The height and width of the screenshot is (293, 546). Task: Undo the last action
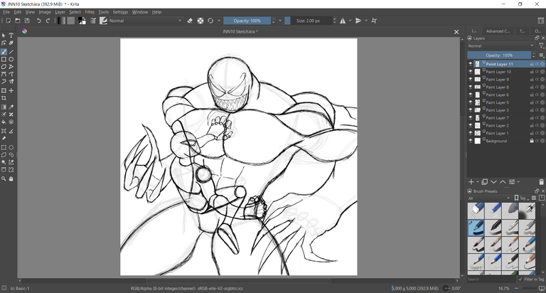tap(38, 21)
